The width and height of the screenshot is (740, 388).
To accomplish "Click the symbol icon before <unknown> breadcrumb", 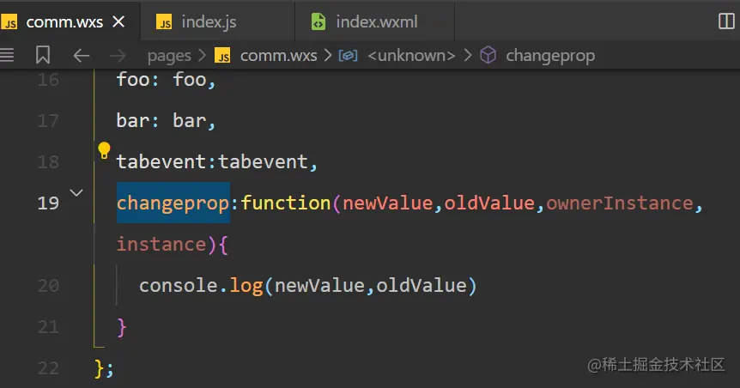I will point(348,56).
